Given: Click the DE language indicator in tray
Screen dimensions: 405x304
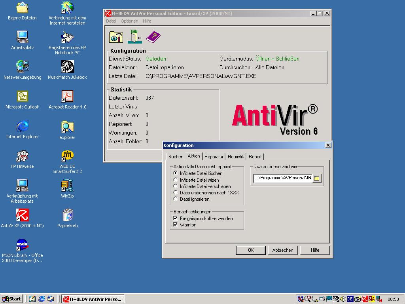Looking at the screenshot, I should tap(350, 299).
